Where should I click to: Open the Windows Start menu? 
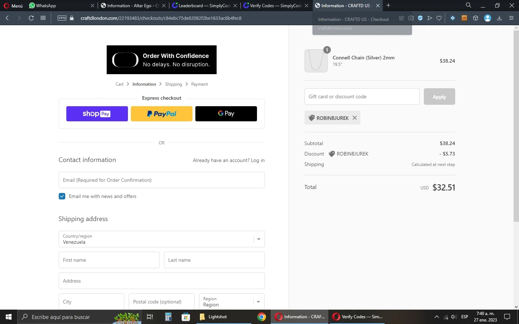(x=9, y=317)
